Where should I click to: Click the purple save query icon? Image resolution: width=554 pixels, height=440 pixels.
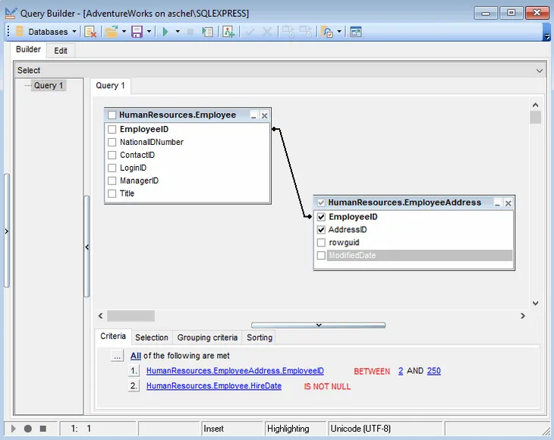137,32
